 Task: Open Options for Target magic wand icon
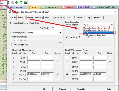click(3, 2)
